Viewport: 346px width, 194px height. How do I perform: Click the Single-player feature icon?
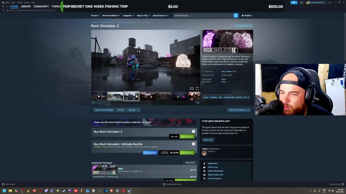[204, 163]
